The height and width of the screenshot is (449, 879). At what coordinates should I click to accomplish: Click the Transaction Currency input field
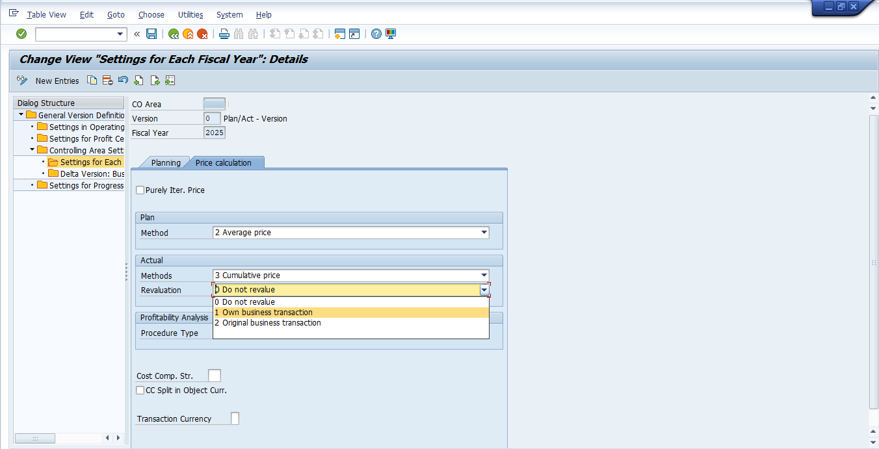point(235,418)
